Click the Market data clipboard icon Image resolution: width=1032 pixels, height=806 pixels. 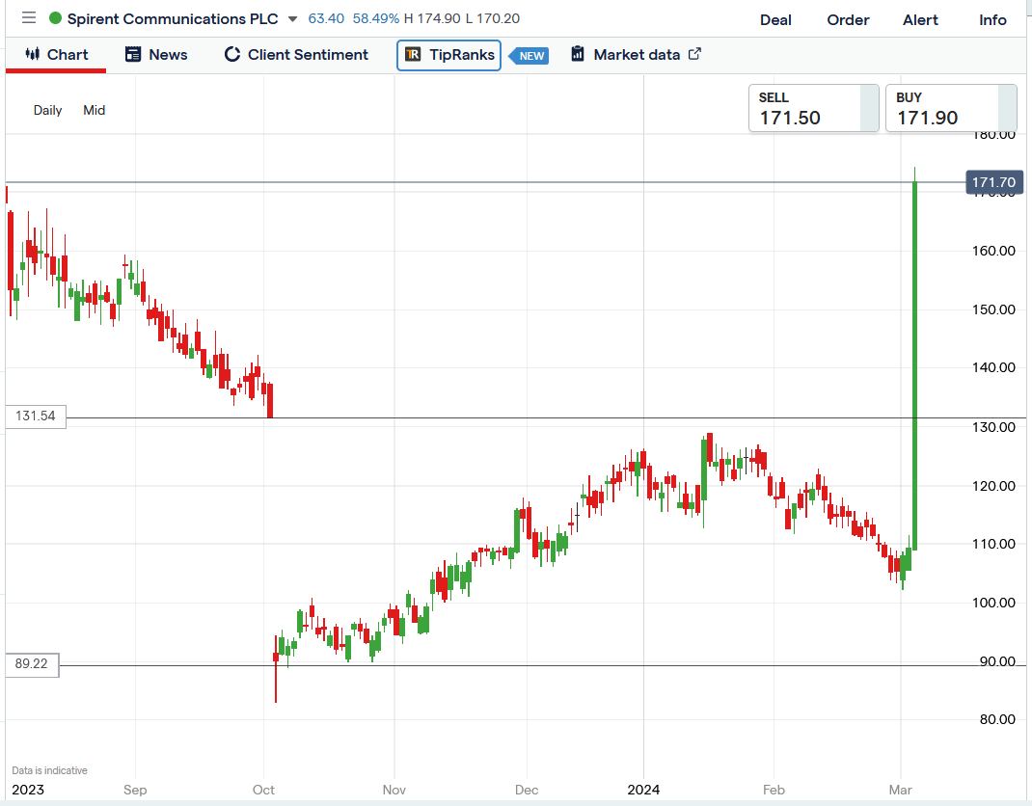tap(577, 54)
